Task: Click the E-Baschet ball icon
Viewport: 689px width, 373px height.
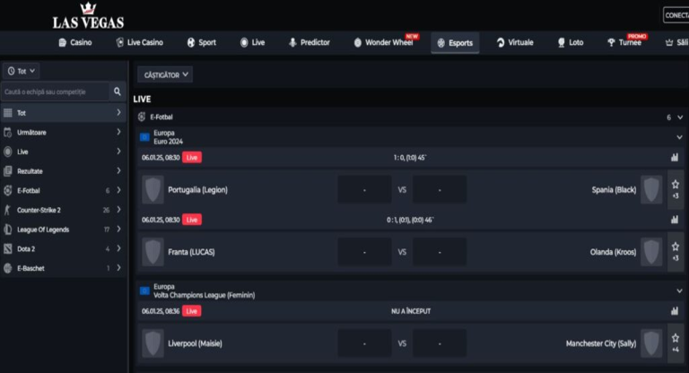Action: point(7,268)
